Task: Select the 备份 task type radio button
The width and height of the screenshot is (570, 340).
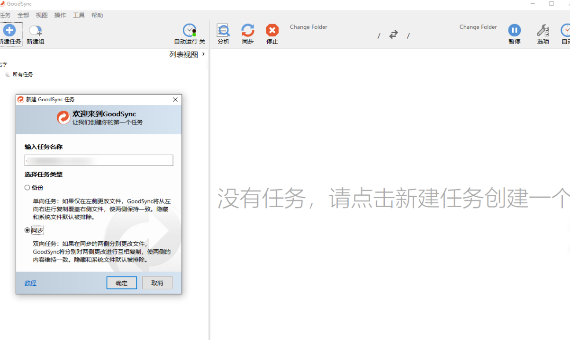Action: (27, 187)
